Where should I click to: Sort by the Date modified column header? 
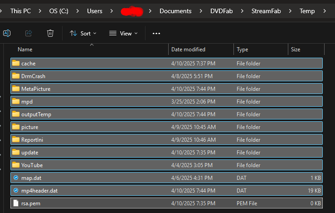188,49
